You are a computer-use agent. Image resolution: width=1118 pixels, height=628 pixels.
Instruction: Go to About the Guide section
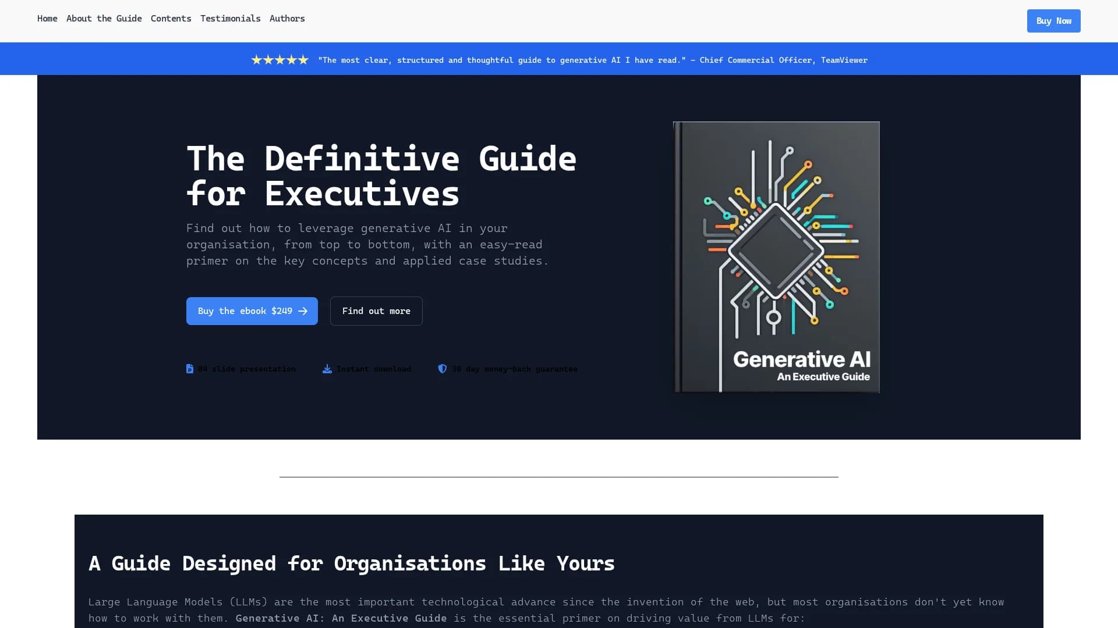104,19
